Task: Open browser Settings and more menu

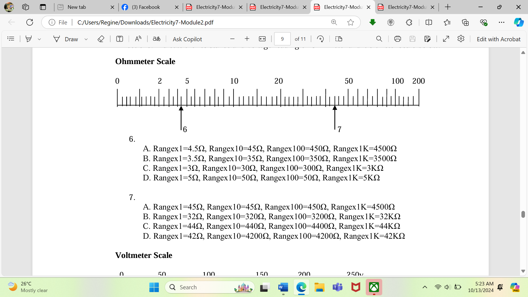Action: 502,22
